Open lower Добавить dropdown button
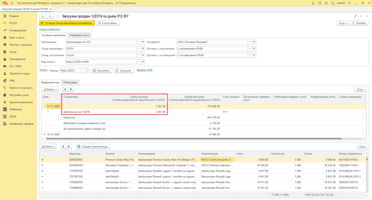Screen dimensions: 372x200 (x=48, y=147)
